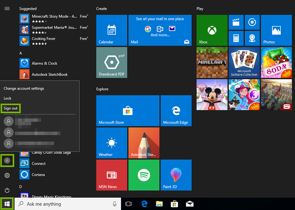Open the MSN News tile
The height and width of the screenshot is (210, 295).
pos(112,175)
